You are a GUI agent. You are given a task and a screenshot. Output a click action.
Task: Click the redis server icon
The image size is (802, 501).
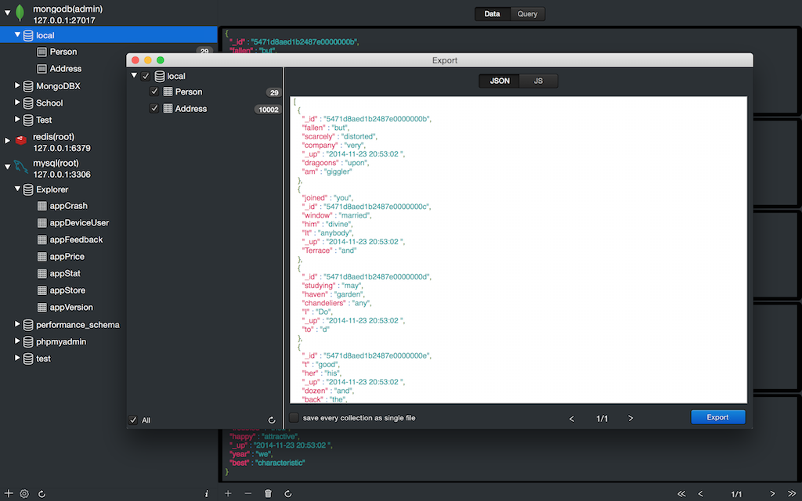(x=21, y=141)
